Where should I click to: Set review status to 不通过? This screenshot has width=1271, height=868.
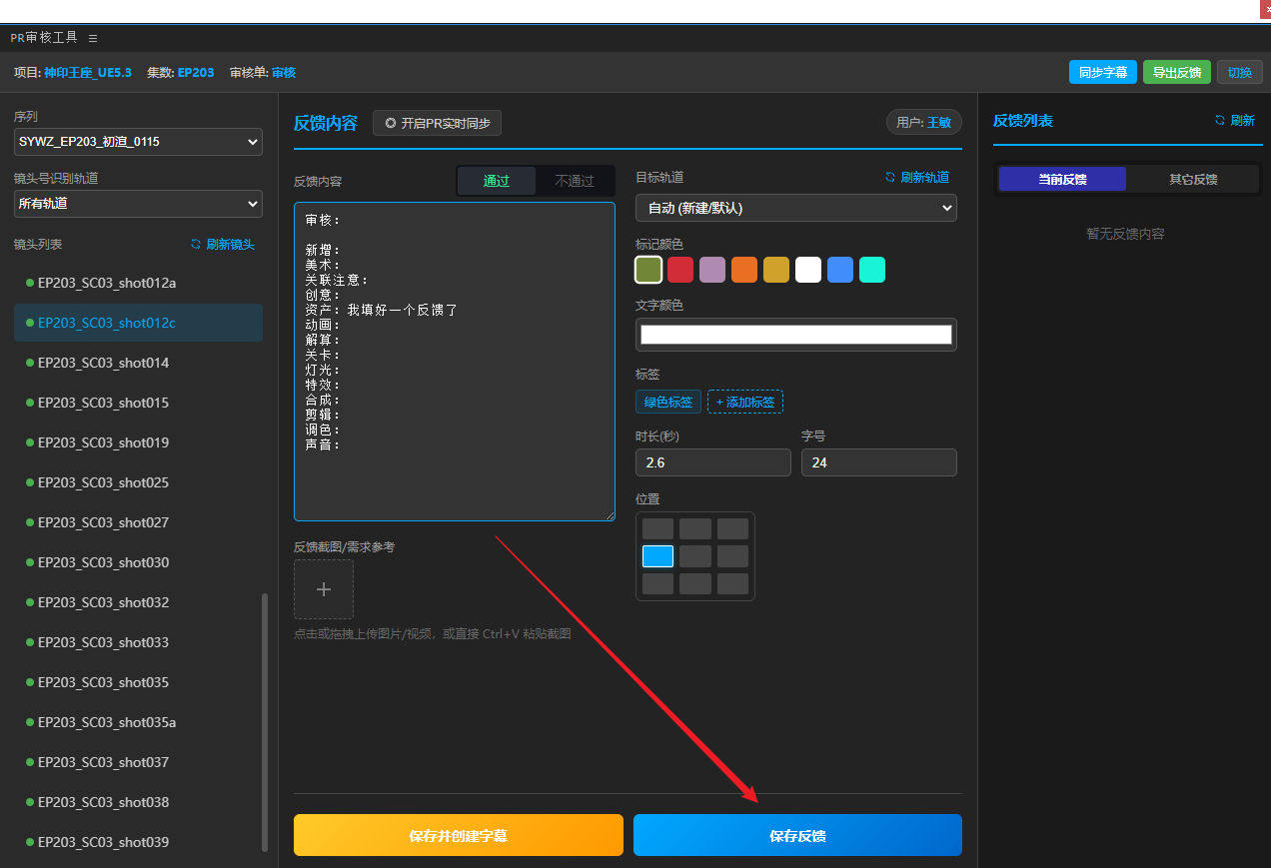click(x=574, y=181)
